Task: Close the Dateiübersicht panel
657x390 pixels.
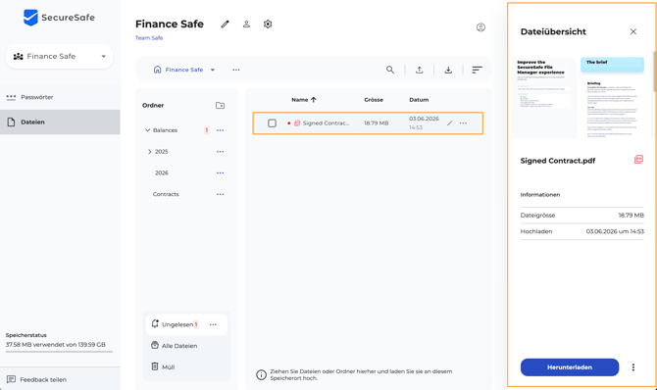Action: click(x=633, y=31)
